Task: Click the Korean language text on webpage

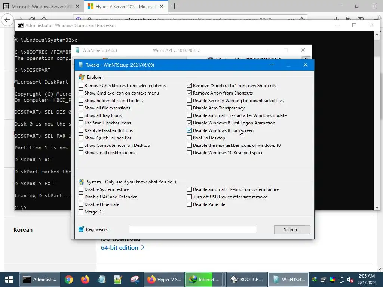Action: (23, 230)
